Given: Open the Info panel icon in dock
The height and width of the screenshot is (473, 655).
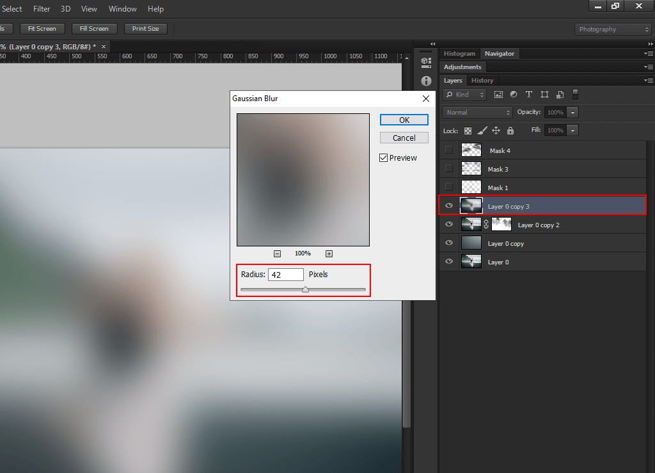Looking at the screenshot, I should pos(426,81).
